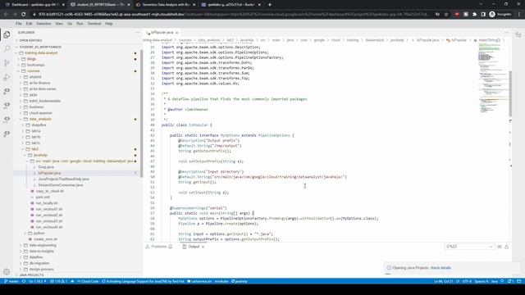The height and width of the screenshot is (295, 525).
Task: Click the Java language mode indicator
Action: pyautogui.click(x=494, y=281)
